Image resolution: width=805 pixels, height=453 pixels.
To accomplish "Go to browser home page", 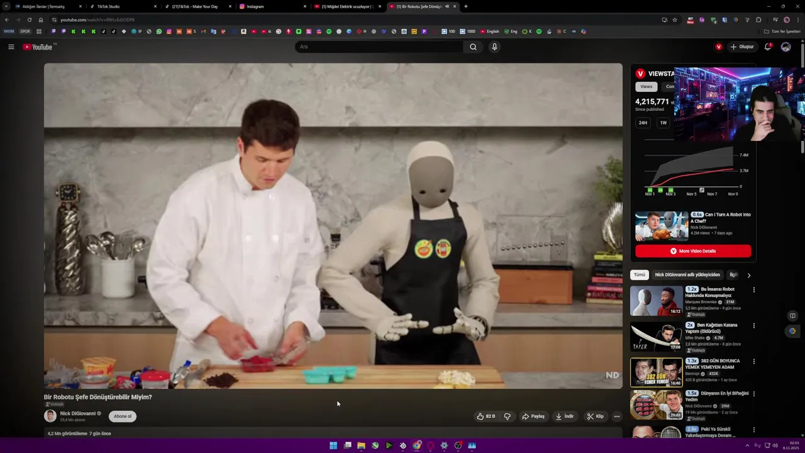I will coord(41,20).
